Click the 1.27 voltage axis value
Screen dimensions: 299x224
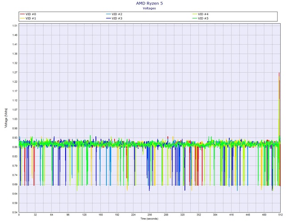coord(15,72)
